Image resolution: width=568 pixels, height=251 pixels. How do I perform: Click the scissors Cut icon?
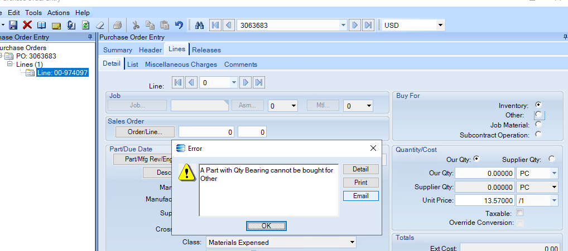(136, 25)
